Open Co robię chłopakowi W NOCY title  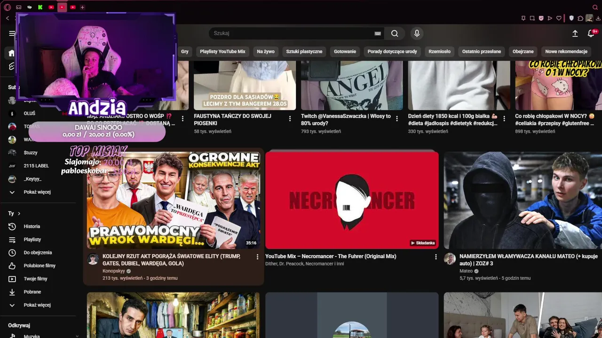coord(554,120)
